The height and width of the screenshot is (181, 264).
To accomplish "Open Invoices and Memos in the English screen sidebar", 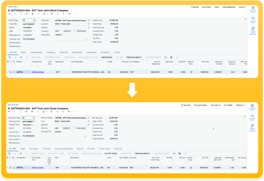I will [253, 9].
